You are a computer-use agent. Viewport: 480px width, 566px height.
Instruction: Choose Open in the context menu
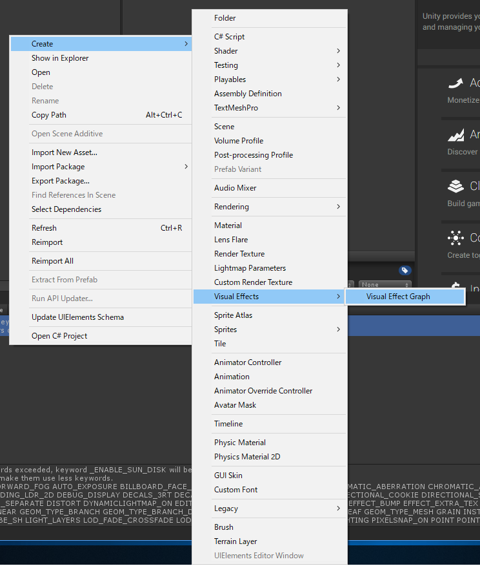[x=101, y=72]
